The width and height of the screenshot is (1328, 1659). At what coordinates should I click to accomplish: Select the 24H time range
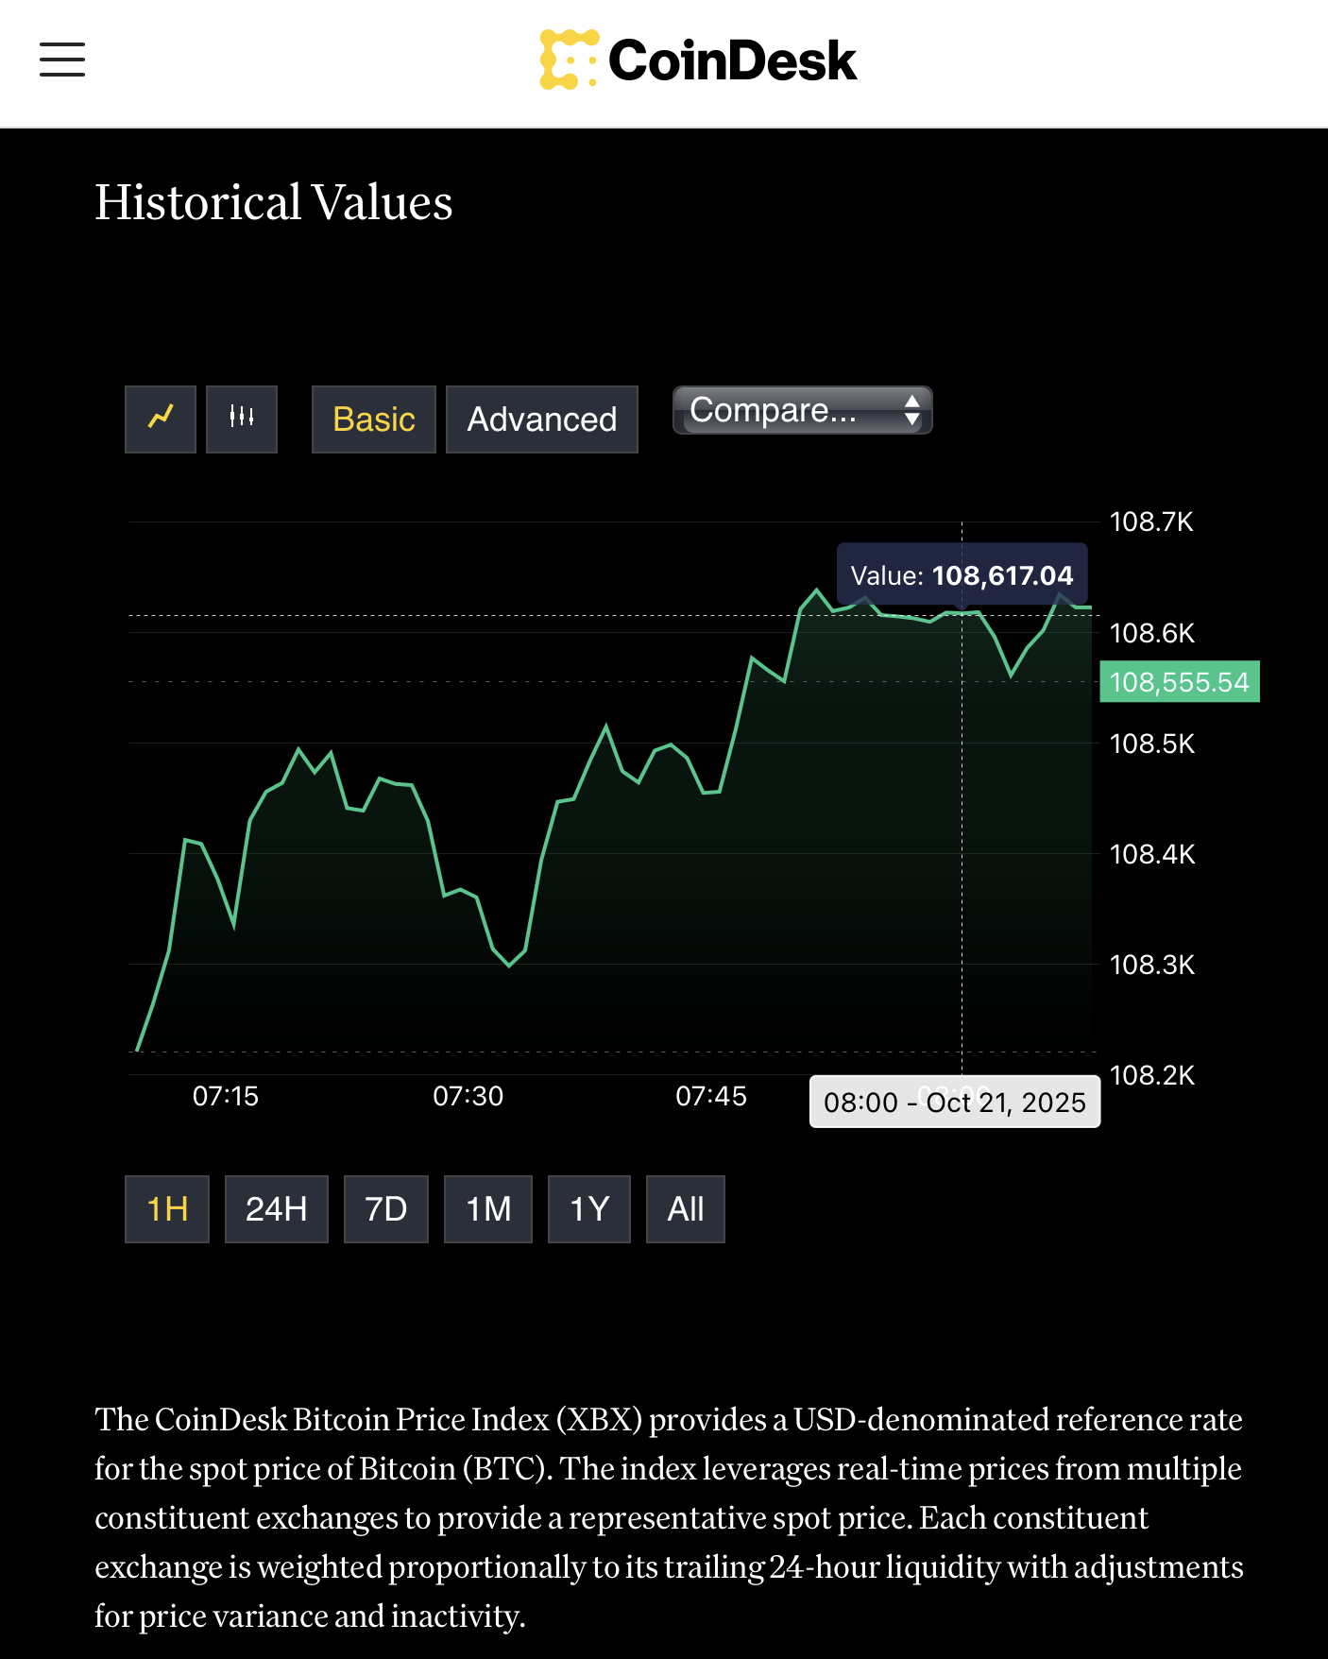277,1209
